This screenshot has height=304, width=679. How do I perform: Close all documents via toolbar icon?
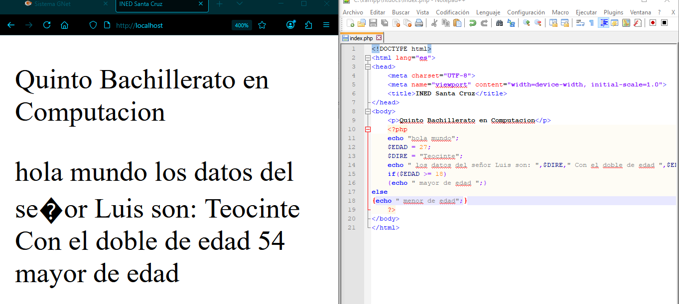pyautogui.click(x=407, y=23)
